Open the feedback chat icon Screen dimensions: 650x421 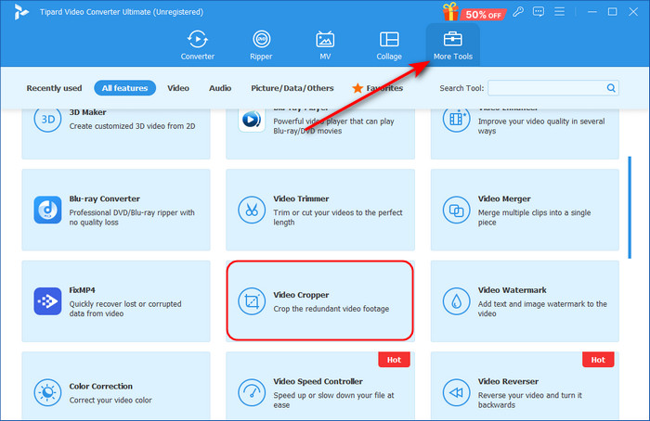tap(539, 11)
